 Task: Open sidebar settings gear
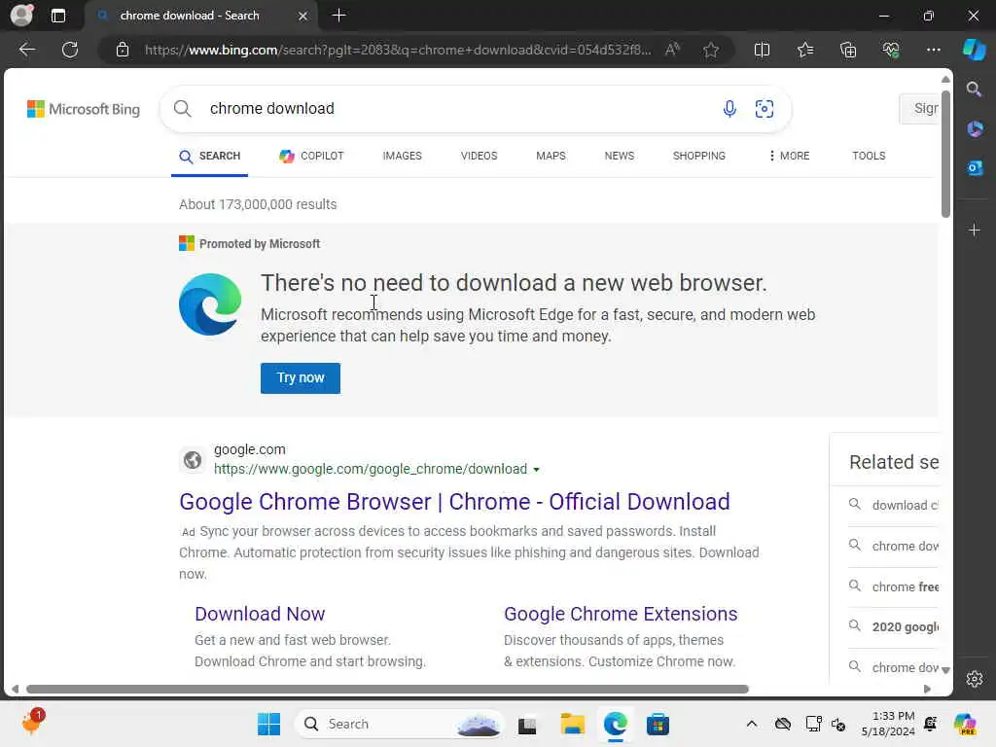[975, 679]
